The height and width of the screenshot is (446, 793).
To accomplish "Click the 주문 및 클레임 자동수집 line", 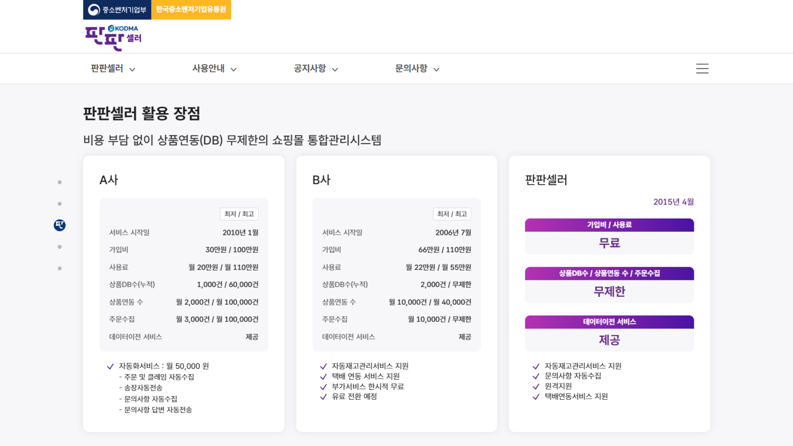I will tap(157, 377).
